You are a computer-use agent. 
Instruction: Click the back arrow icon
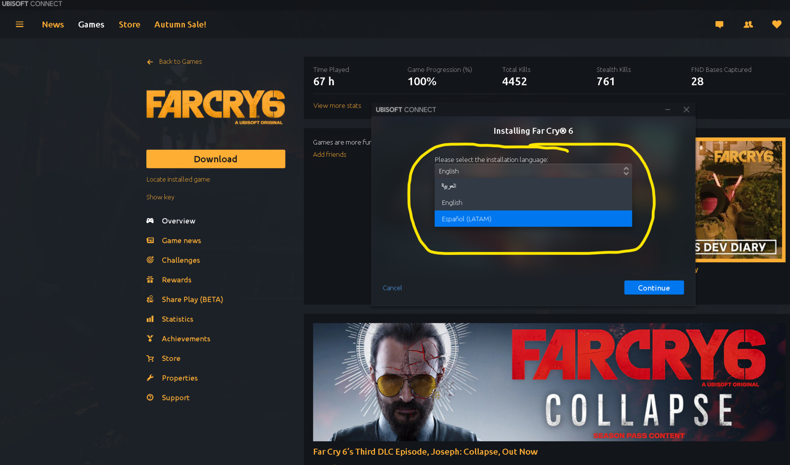coord(150,62)
